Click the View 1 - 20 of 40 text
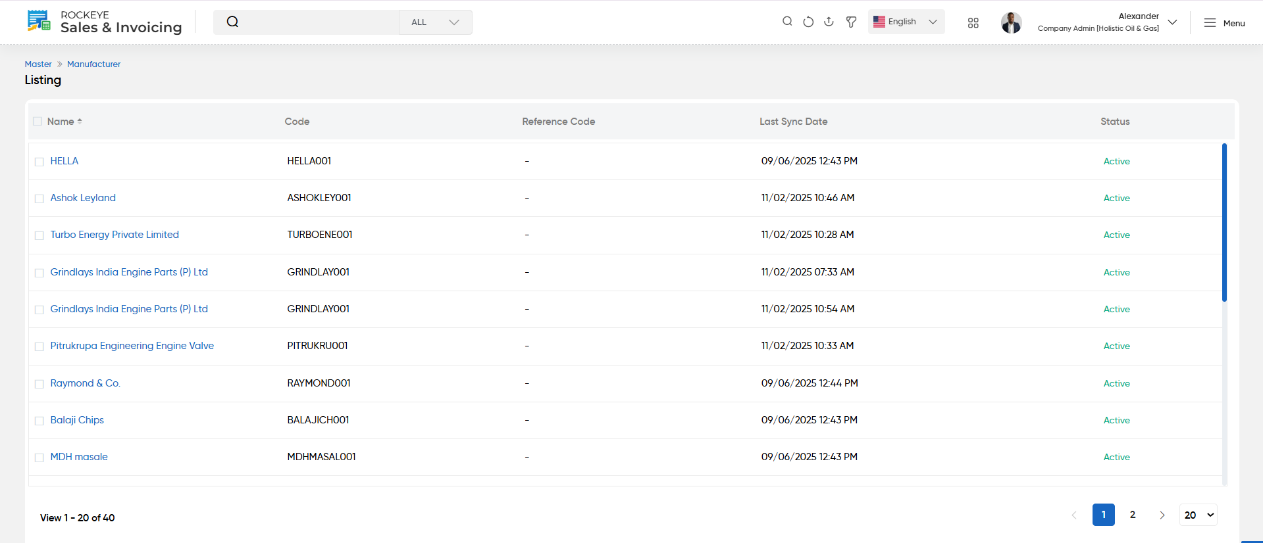Viewport: 1263px width, 543px height. pos(78,518)
